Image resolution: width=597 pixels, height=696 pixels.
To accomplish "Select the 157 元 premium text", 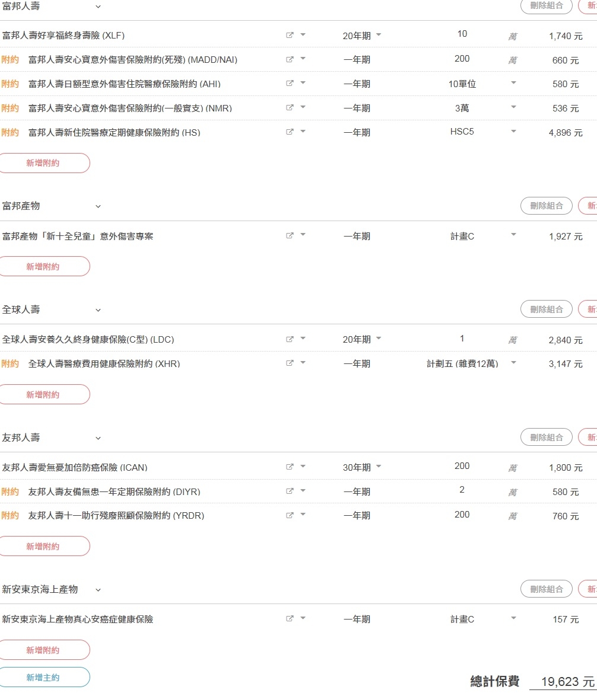I will (566, 619).
